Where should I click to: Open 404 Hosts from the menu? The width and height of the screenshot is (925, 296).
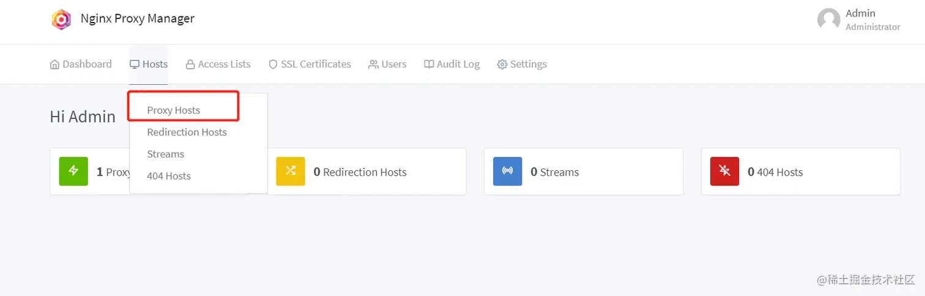[169, 176]
